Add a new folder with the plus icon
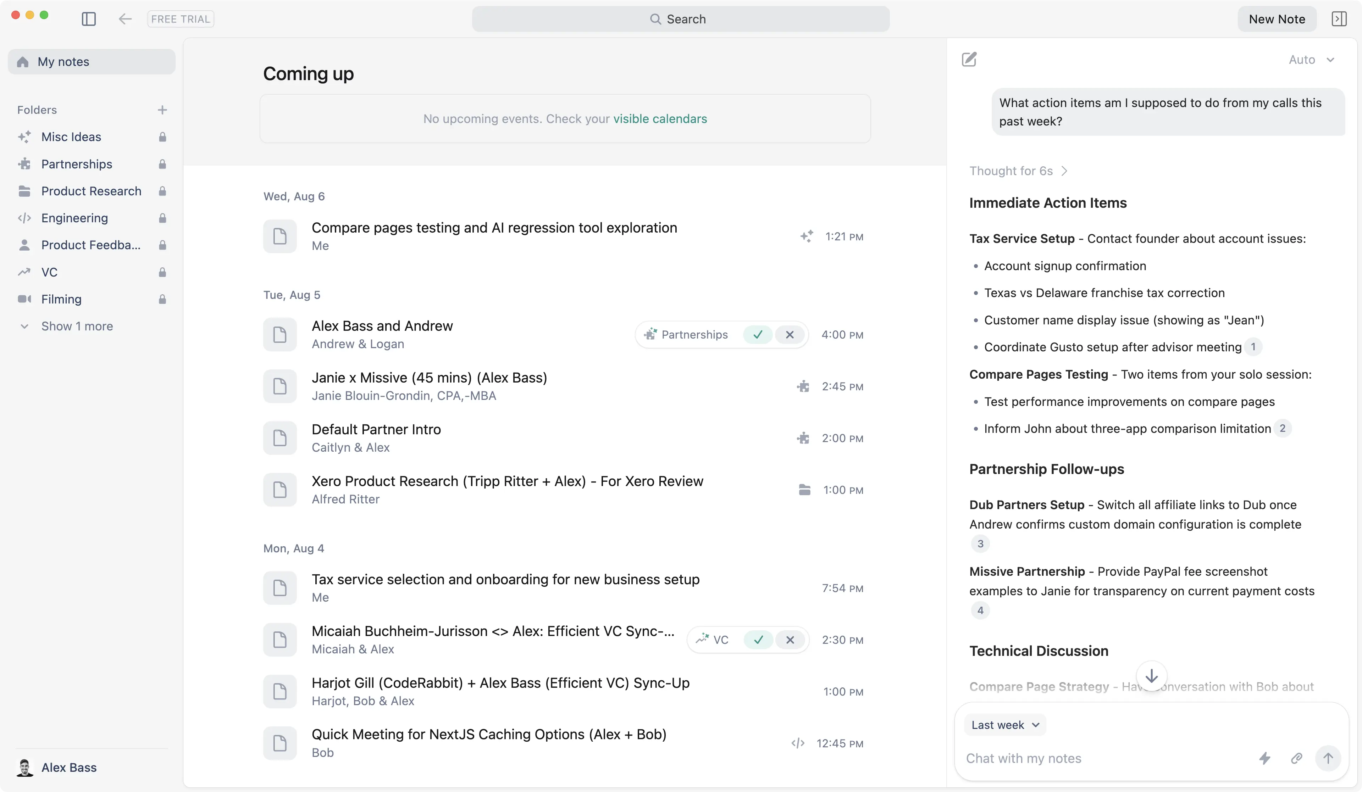Image resolution: width=1362 pixels, height=792 pixels. click(162, 110)
